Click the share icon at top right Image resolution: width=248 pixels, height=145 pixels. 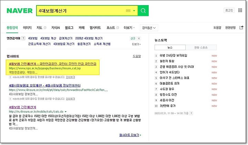click(241, 28)
